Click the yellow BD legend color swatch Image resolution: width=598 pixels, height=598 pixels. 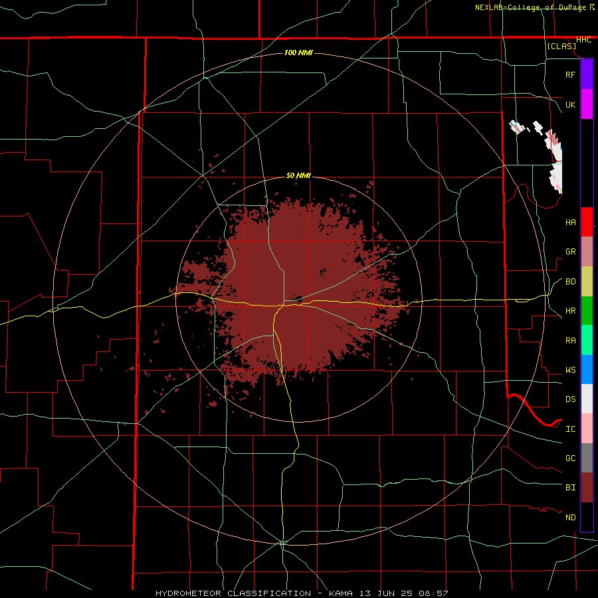click(587, 282)
